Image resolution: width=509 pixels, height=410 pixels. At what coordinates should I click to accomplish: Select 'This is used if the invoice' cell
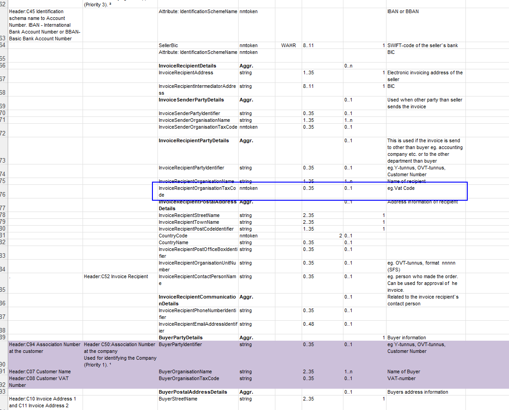tap(426, 151)
